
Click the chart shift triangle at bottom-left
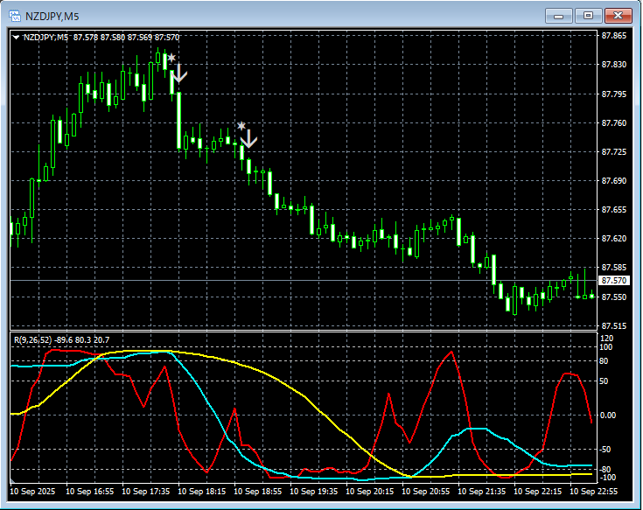point(13,482)
